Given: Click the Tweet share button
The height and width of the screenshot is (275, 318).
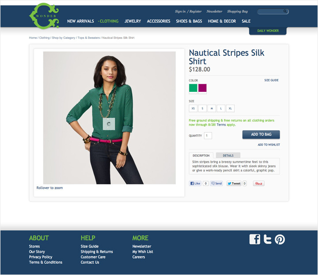Looking at the screenshot, I should 234,183.
